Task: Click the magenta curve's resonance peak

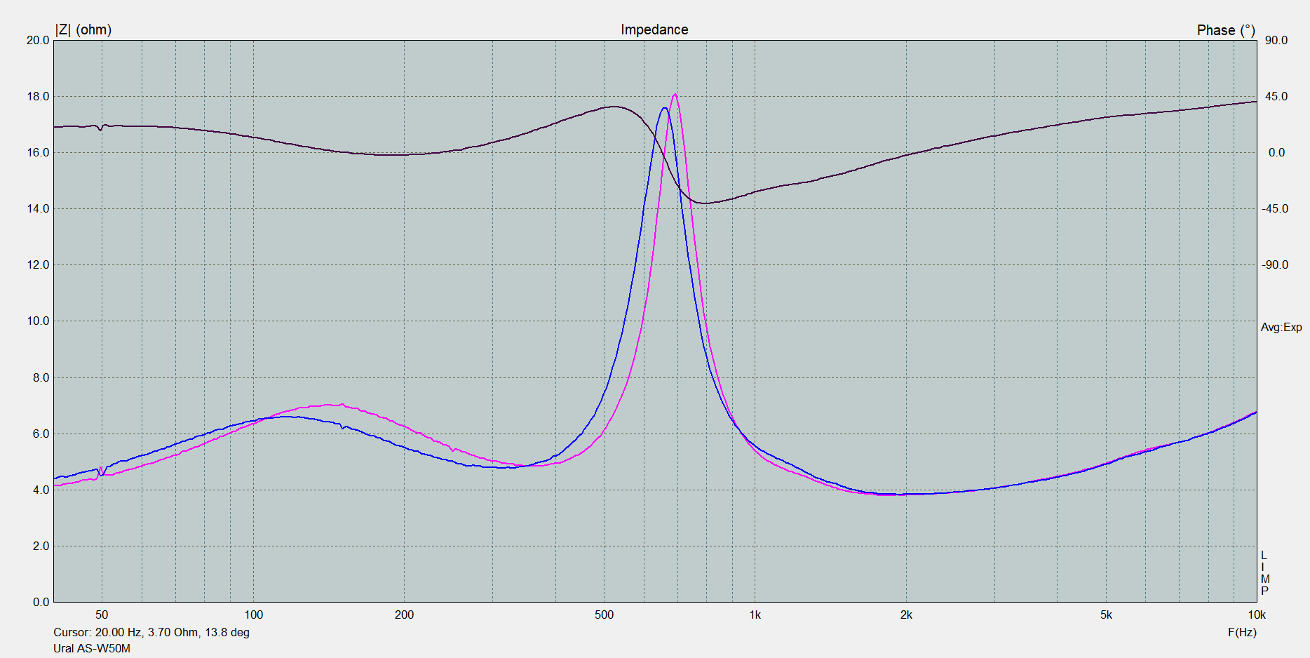Action: pyautogui.click(x=675, y=95)
